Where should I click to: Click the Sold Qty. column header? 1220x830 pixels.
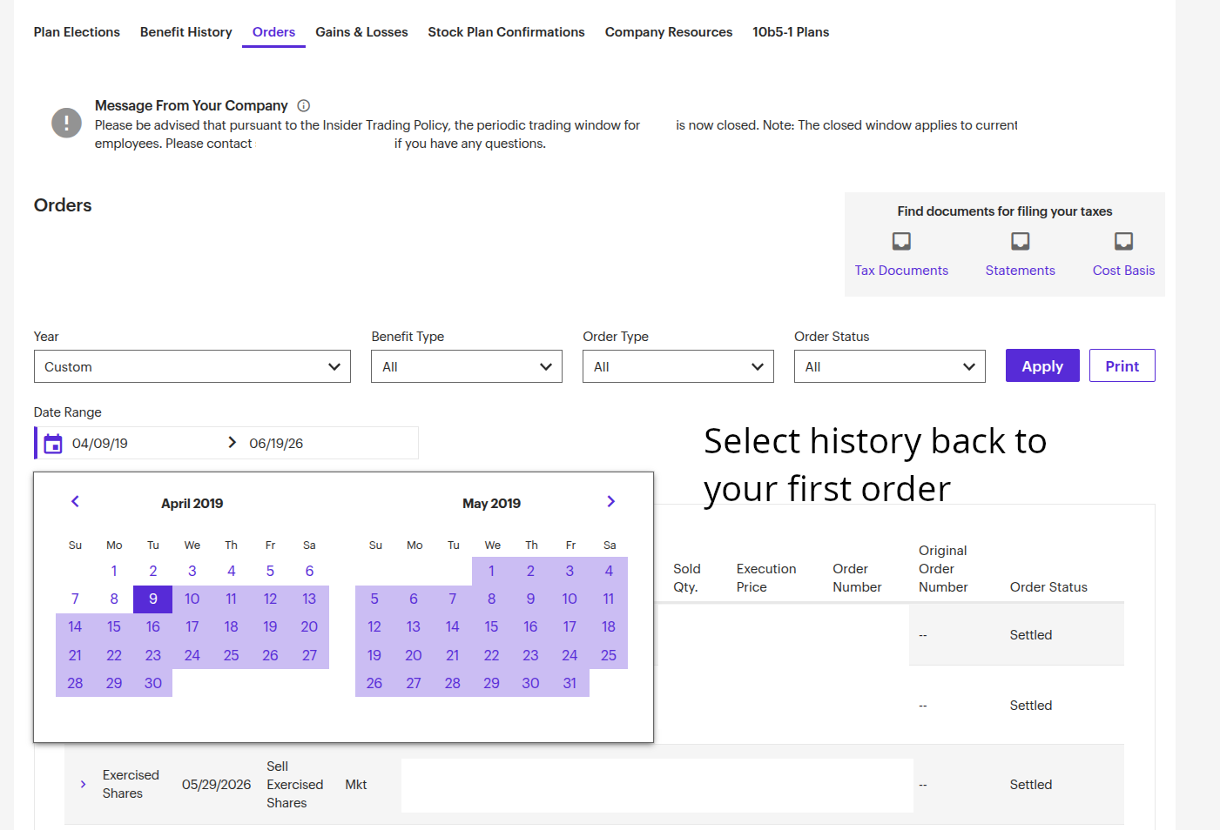click(686, 578)
